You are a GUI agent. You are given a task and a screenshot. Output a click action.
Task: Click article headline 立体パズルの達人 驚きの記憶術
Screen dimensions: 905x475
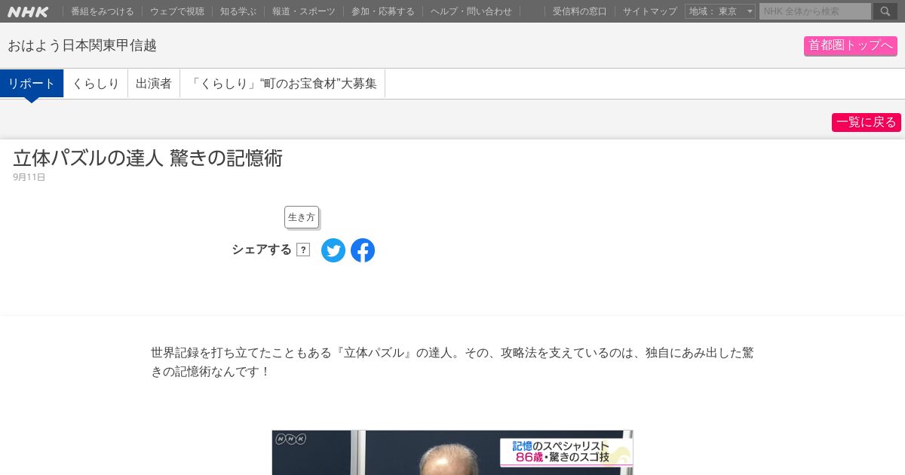(148, 158)
